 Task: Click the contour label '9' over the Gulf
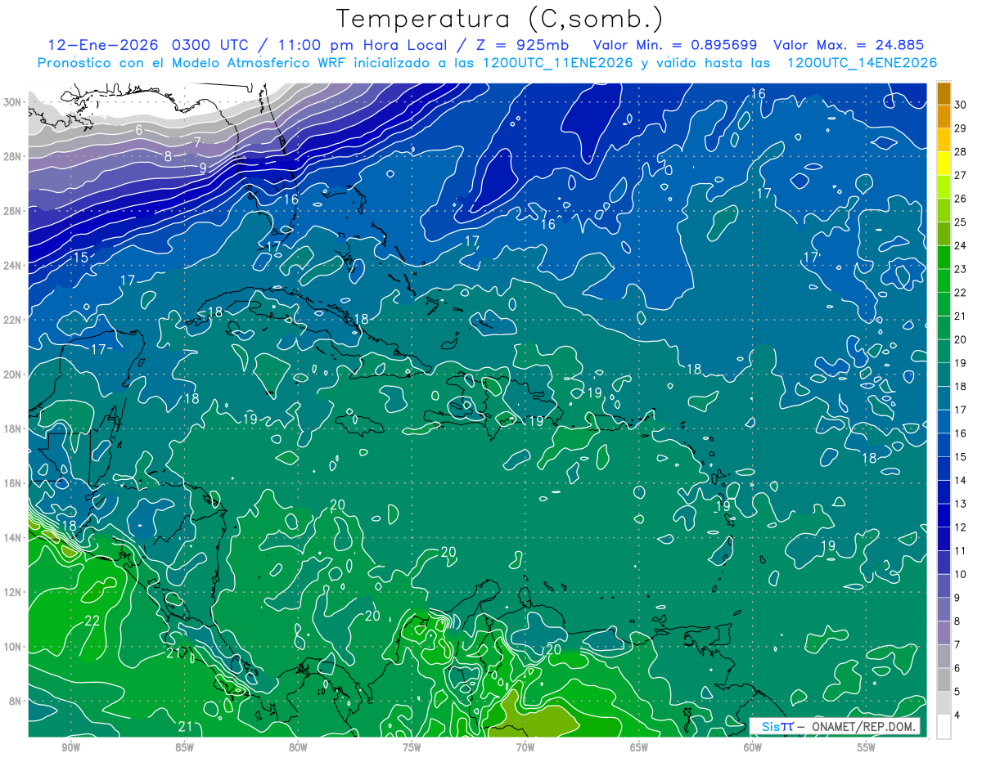(202, 168)
